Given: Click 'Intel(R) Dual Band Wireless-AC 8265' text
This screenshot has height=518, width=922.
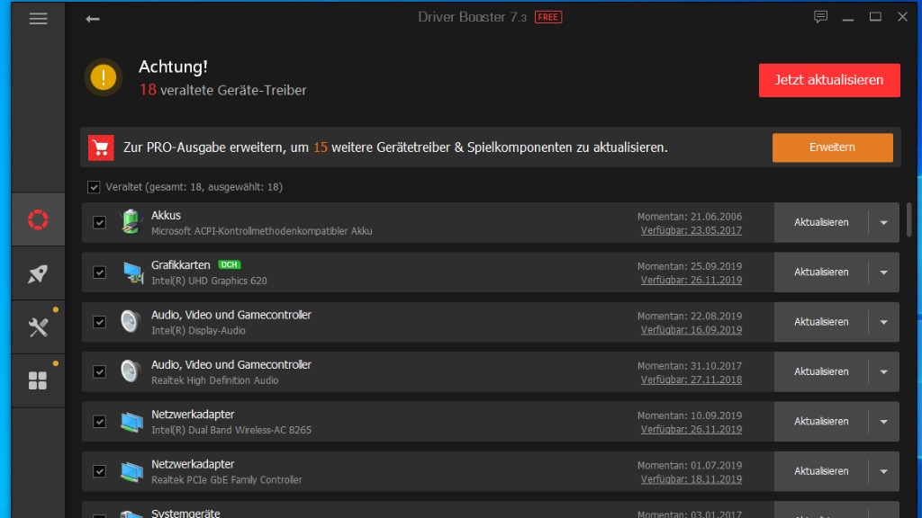Looking at the screenshot, I should coord(231,430).
